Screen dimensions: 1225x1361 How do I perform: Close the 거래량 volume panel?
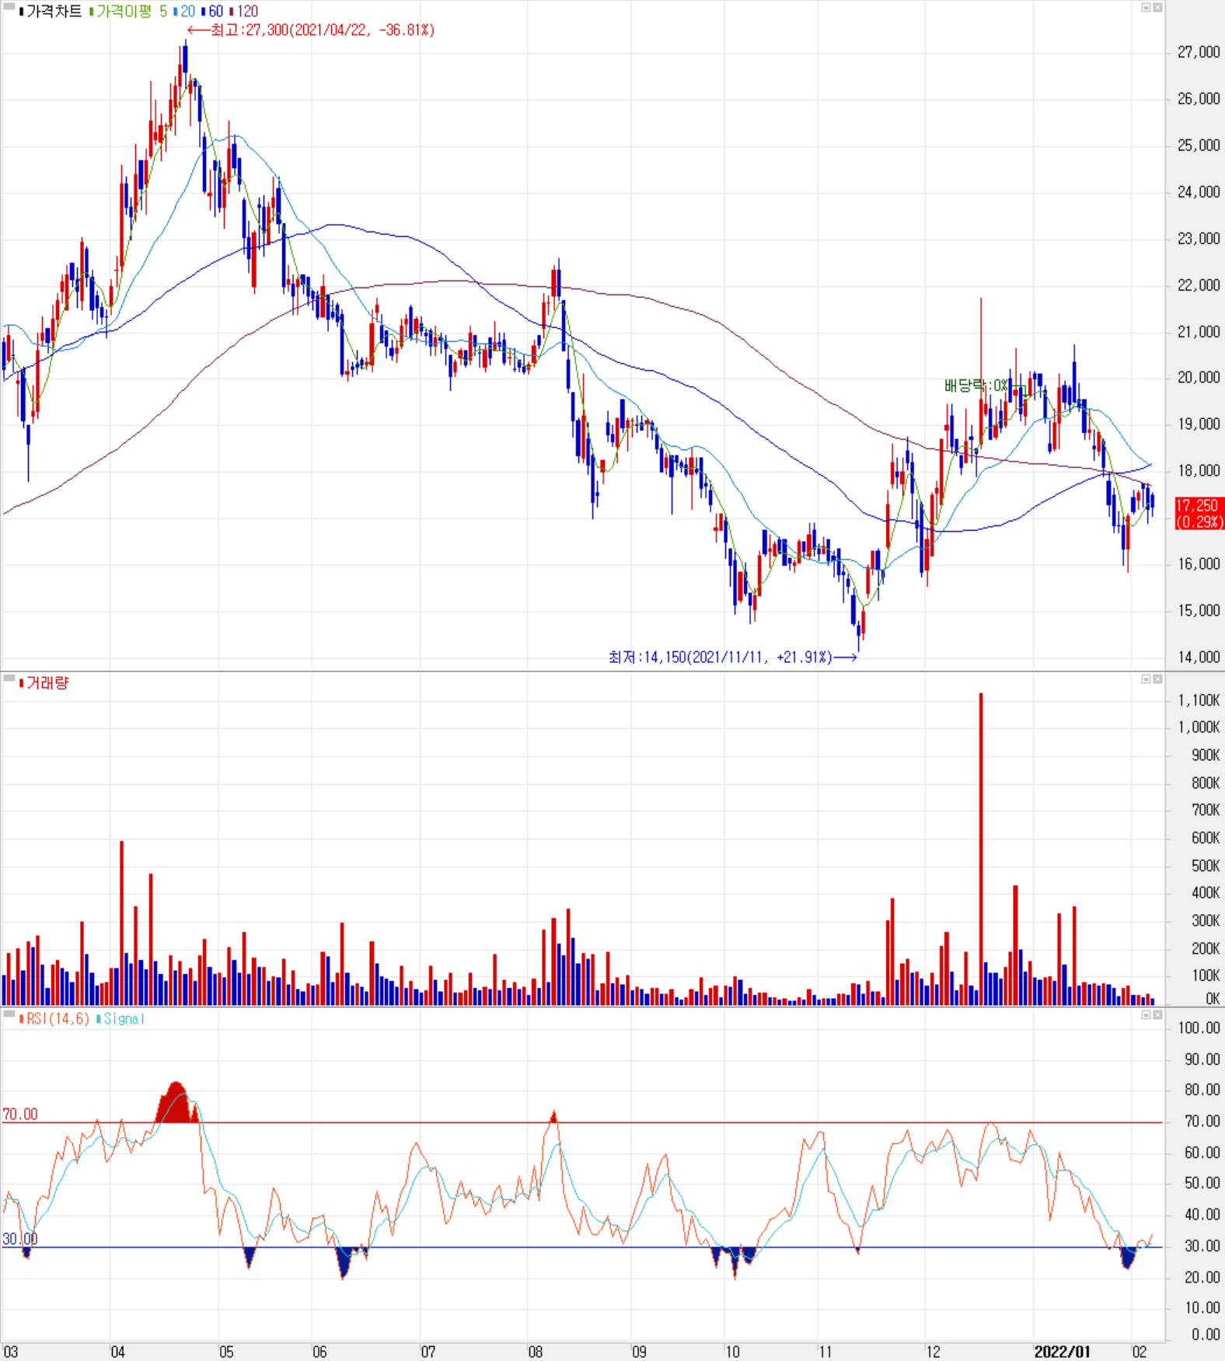coord(1157,679)
